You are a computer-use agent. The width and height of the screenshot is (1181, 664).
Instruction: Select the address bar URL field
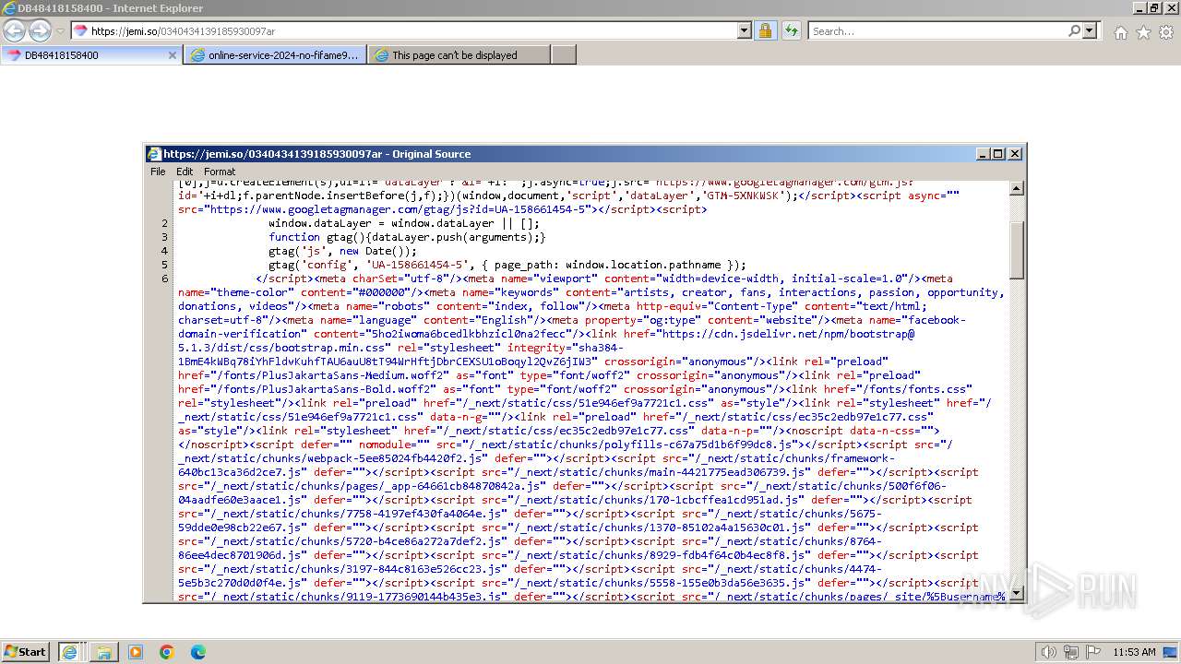click(412, 30)
